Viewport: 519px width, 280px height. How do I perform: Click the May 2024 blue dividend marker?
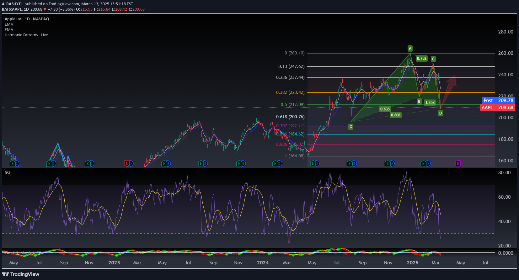317,163
